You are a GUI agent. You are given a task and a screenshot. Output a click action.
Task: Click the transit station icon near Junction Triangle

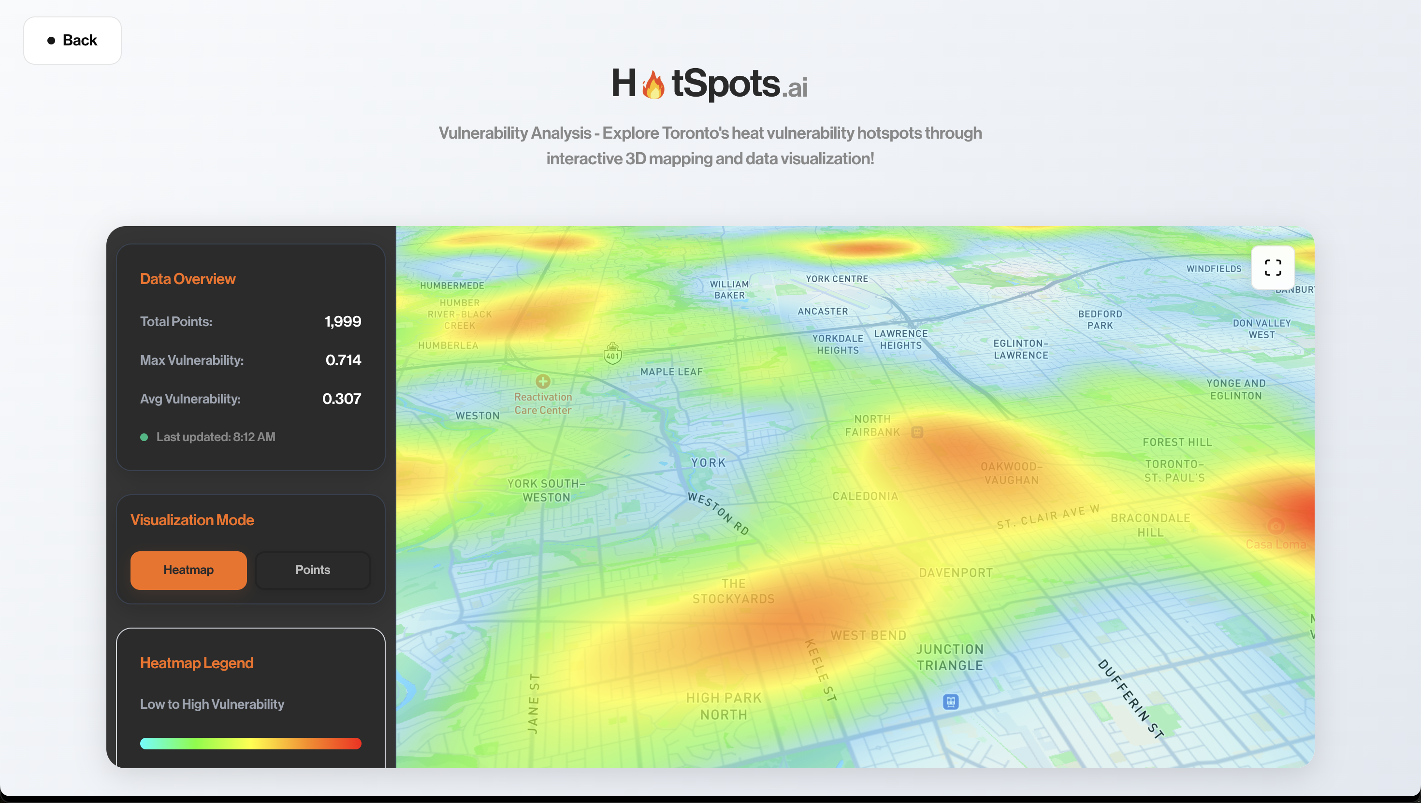(950, 702)
